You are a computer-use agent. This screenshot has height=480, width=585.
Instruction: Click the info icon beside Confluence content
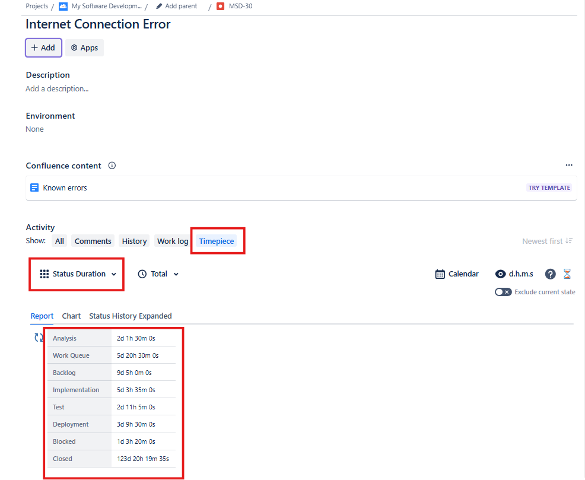click(x=112, y=166)
